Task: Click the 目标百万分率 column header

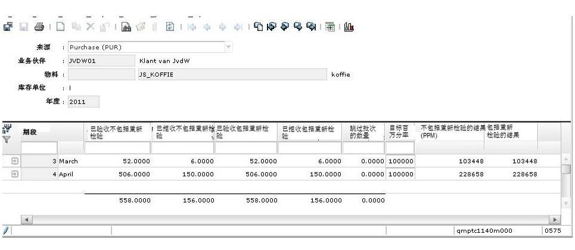Action: [399, 132]
